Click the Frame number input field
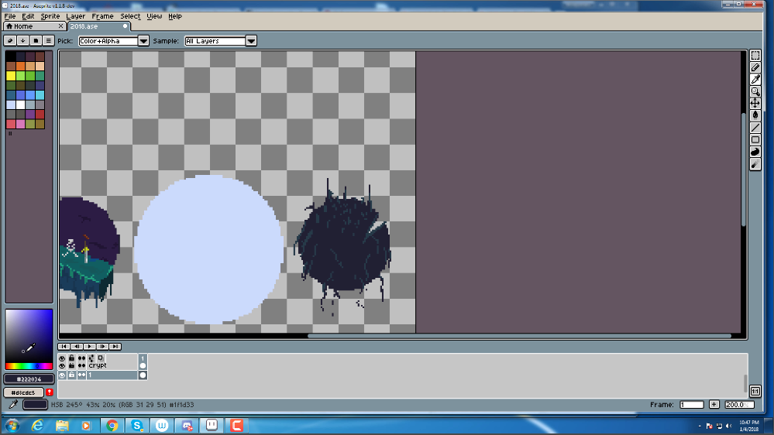 [x=692, y=404]
